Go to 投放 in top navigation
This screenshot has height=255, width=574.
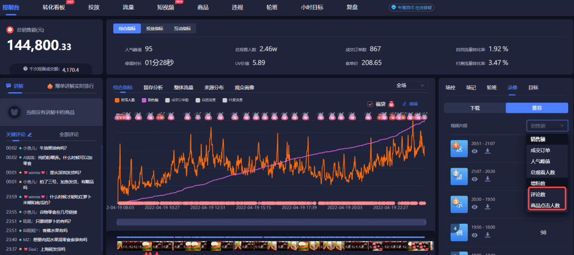[x=94, y=7]
